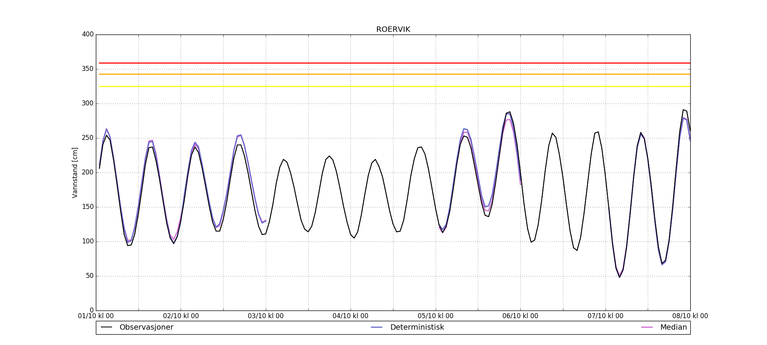
Task: Click the 300 y-axis tick label
Action: pyautogui.click(x=88, y=103)
